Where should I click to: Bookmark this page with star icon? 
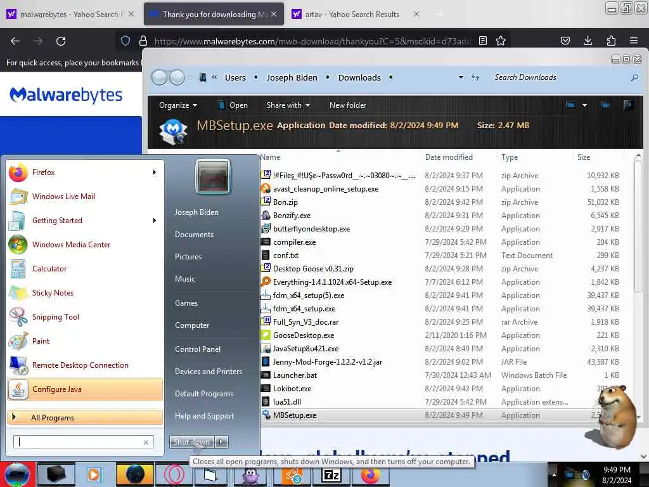(501, 41)
